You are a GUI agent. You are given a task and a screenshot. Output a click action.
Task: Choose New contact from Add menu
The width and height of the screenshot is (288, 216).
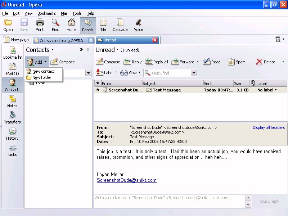coord(43,71)
